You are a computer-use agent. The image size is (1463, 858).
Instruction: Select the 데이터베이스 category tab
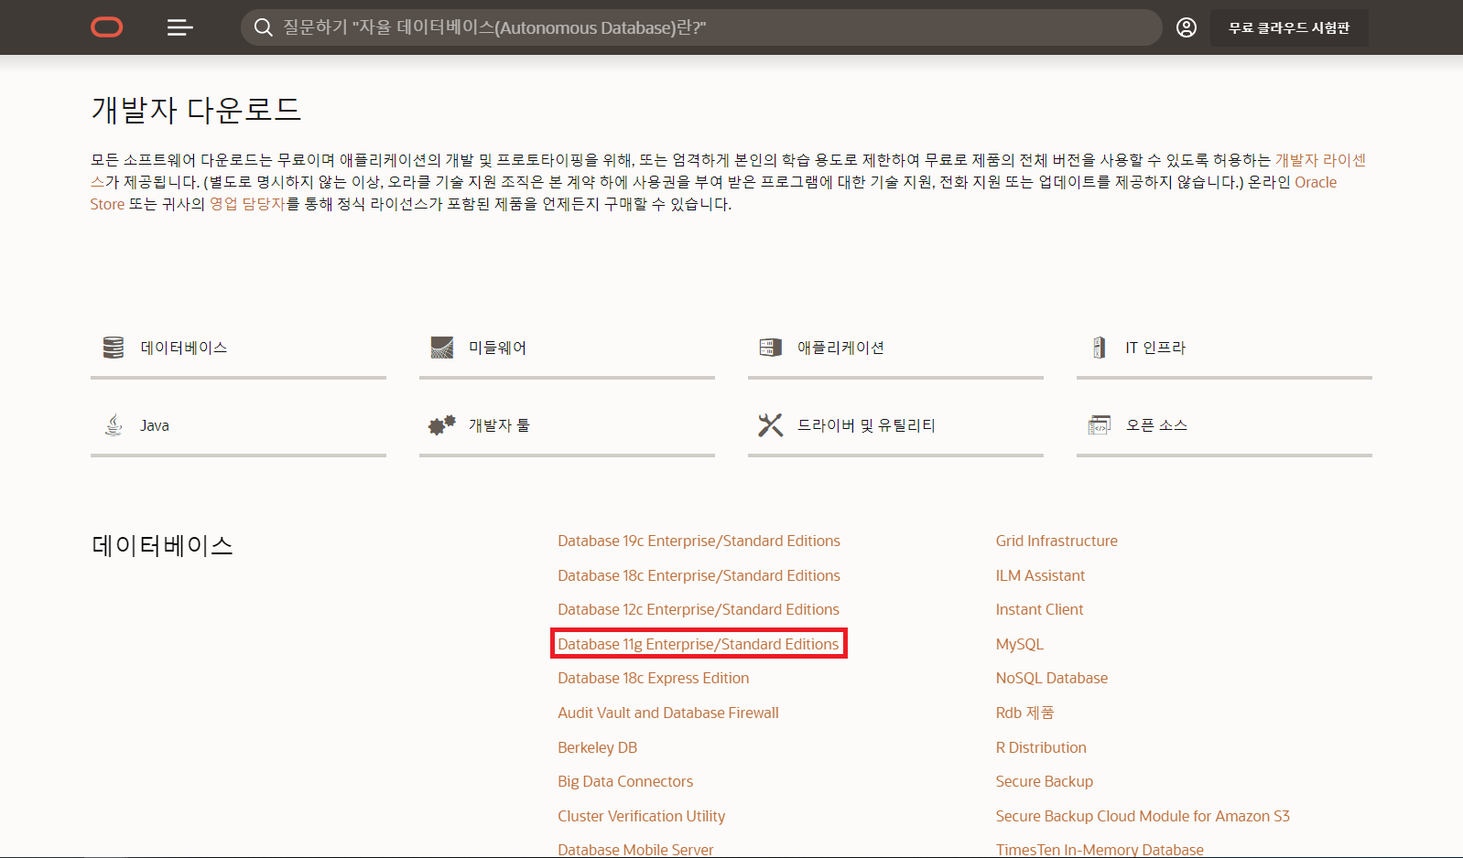point(238,349)
